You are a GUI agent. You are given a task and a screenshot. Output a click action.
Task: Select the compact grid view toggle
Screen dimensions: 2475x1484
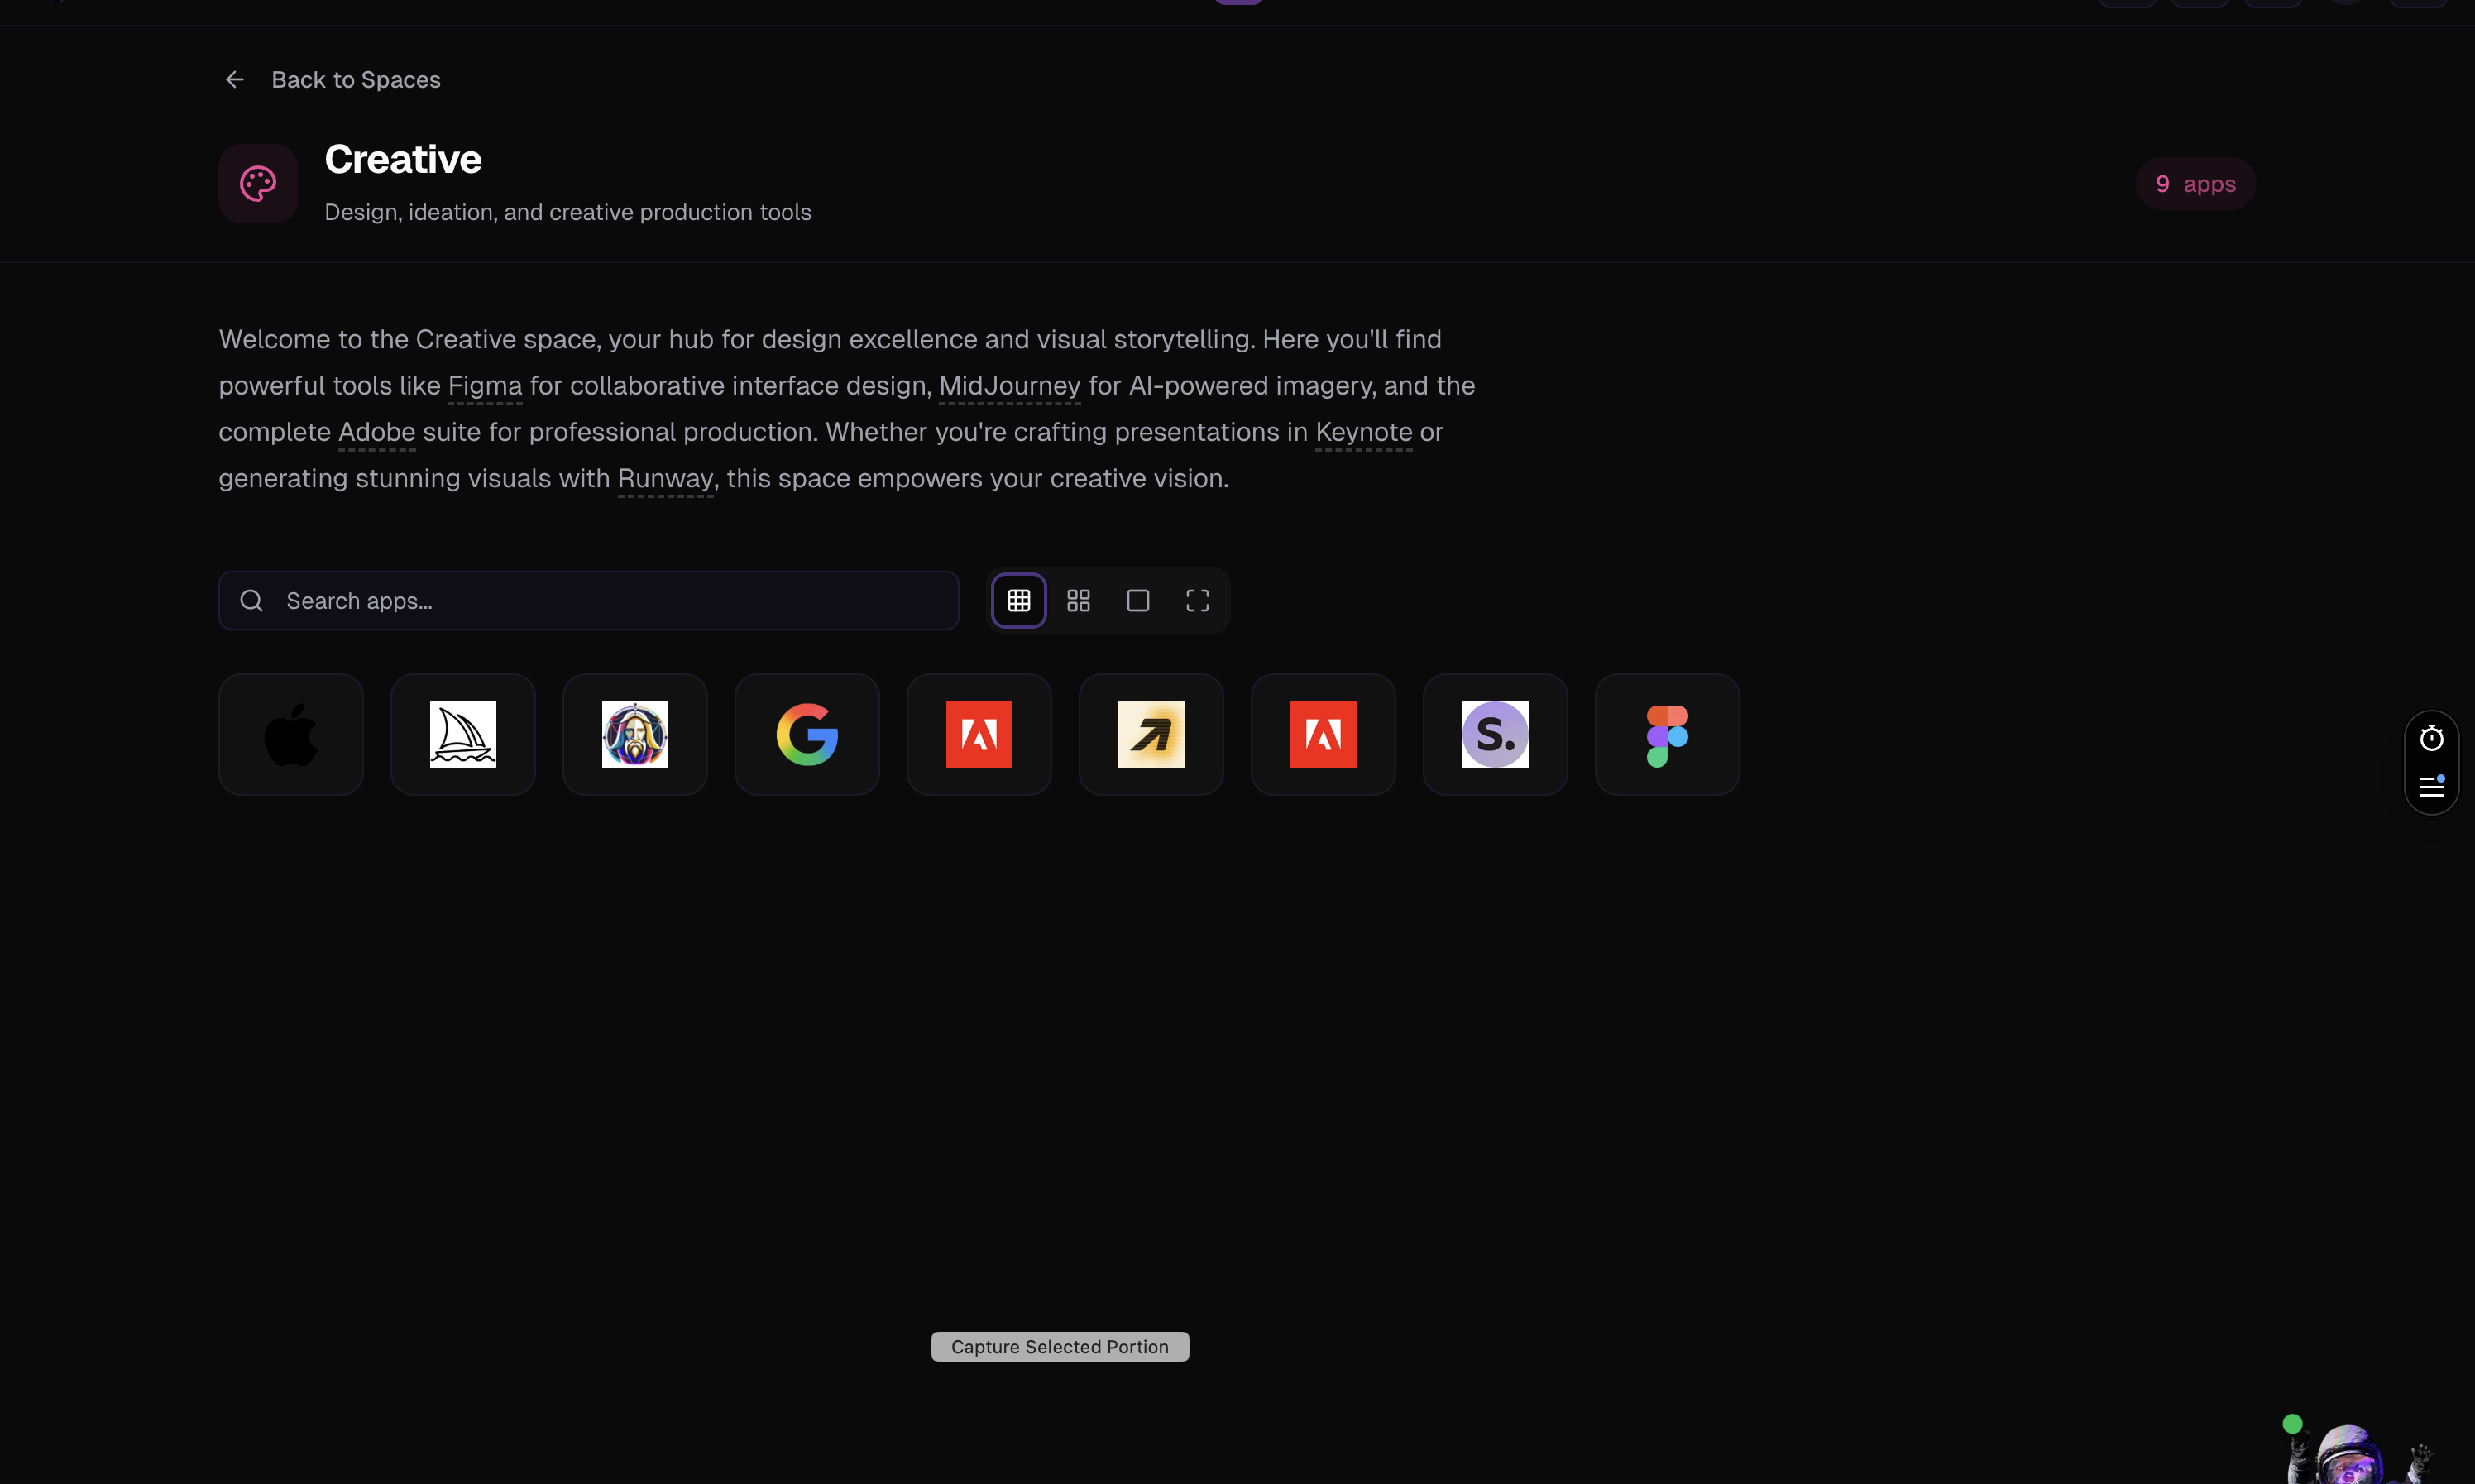(1018, 600)
